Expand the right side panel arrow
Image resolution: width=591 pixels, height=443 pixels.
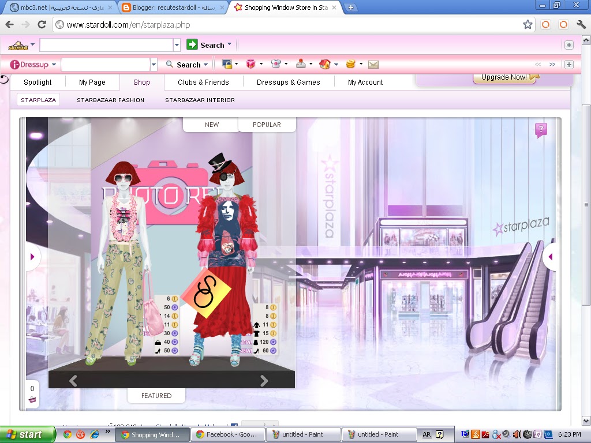point(550,257)
